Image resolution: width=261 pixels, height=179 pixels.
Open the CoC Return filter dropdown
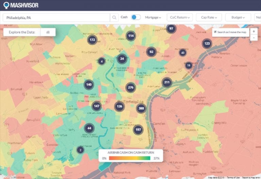pos(180,17)
